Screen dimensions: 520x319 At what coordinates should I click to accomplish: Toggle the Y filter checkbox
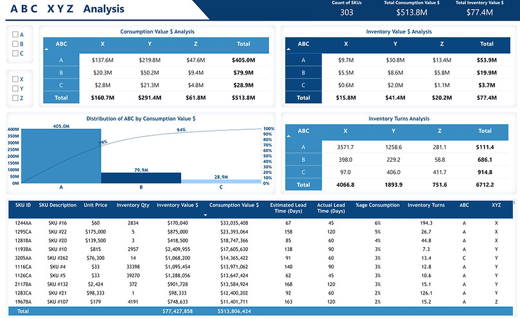click(15, 89)
